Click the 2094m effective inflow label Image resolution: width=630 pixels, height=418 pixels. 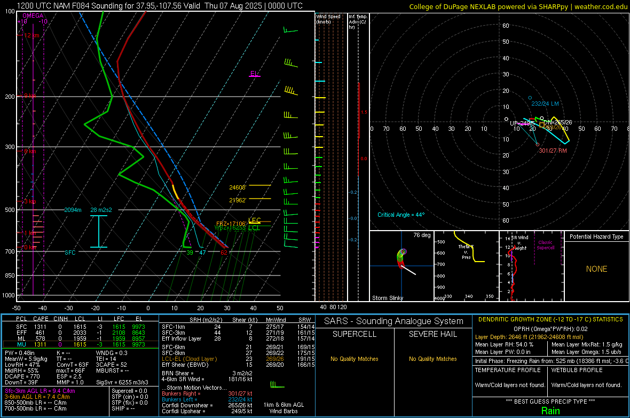(x=73, y=210)
